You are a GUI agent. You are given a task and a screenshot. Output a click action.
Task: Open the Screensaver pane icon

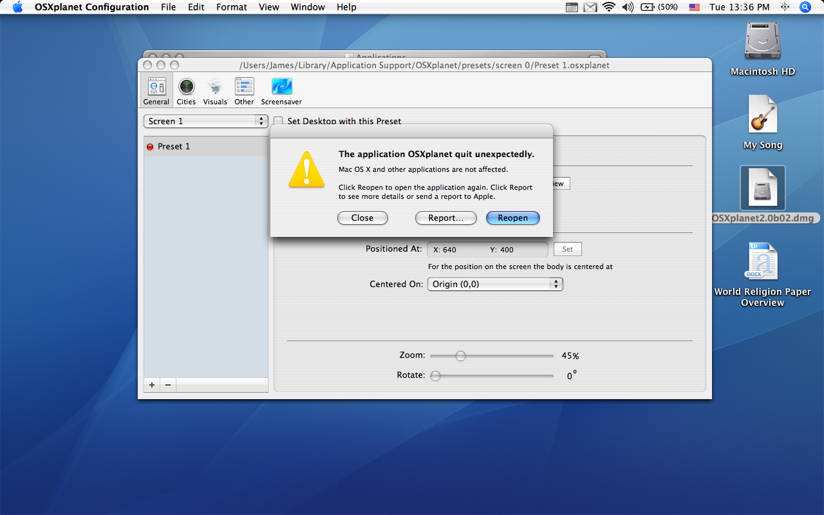[281, 91]
